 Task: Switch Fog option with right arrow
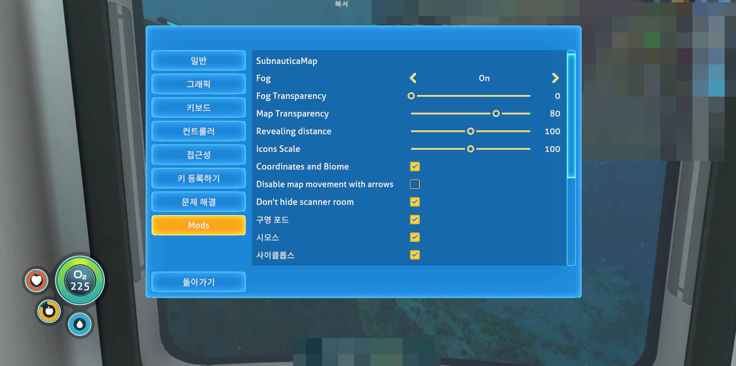tap(555, 78)
